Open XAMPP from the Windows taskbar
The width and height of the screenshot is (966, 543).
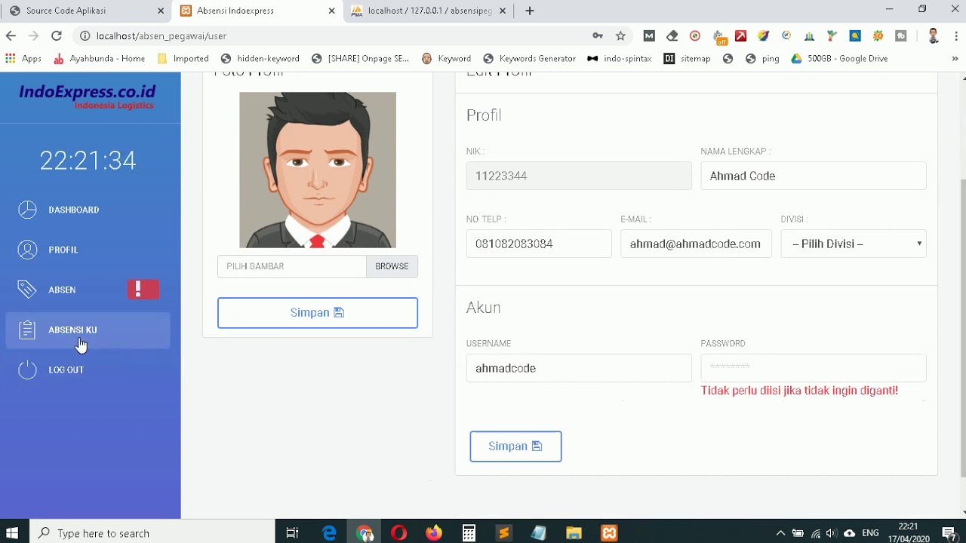click(x=609, y=533)
